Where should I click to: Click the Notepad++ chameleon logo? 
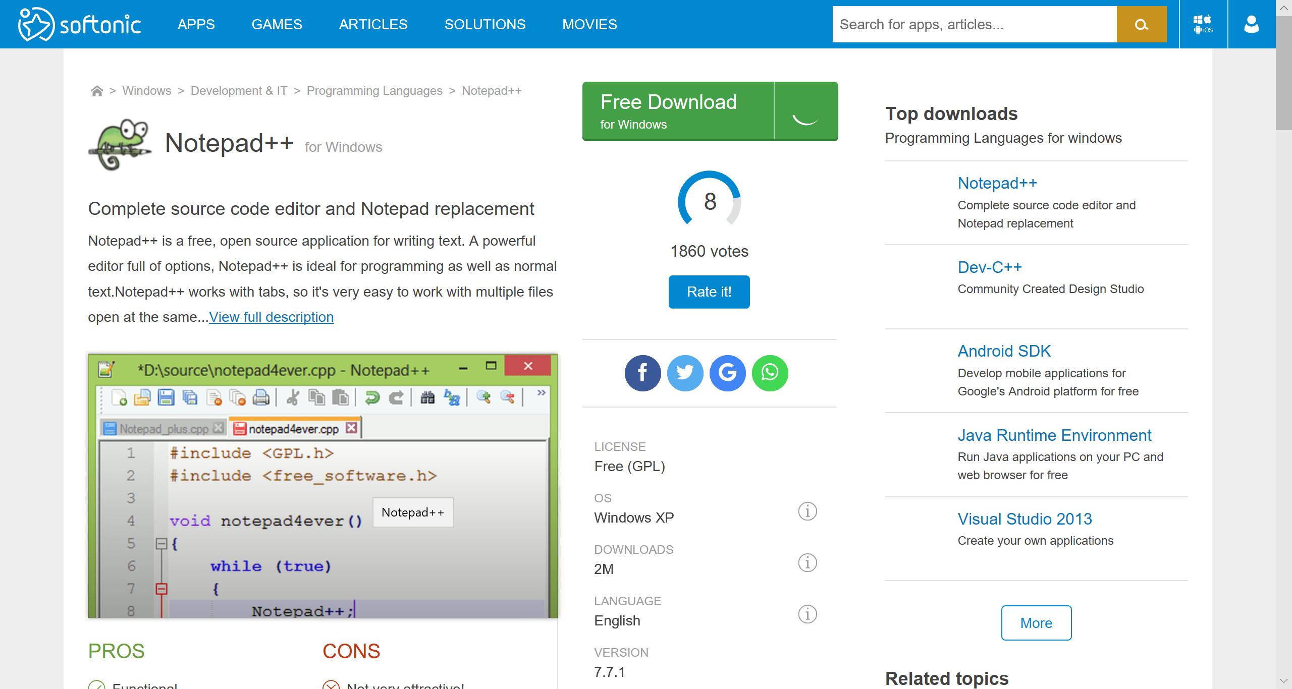pos(120,145)
